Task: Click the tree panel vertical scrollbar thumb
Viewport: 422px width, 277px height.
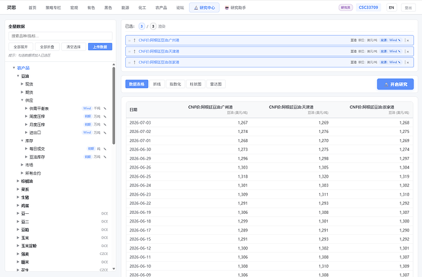Action: (114, 105)
